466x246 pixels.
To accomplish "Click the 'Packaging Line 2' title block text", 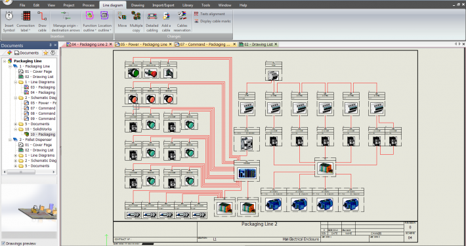I will (x=259, y=224).
